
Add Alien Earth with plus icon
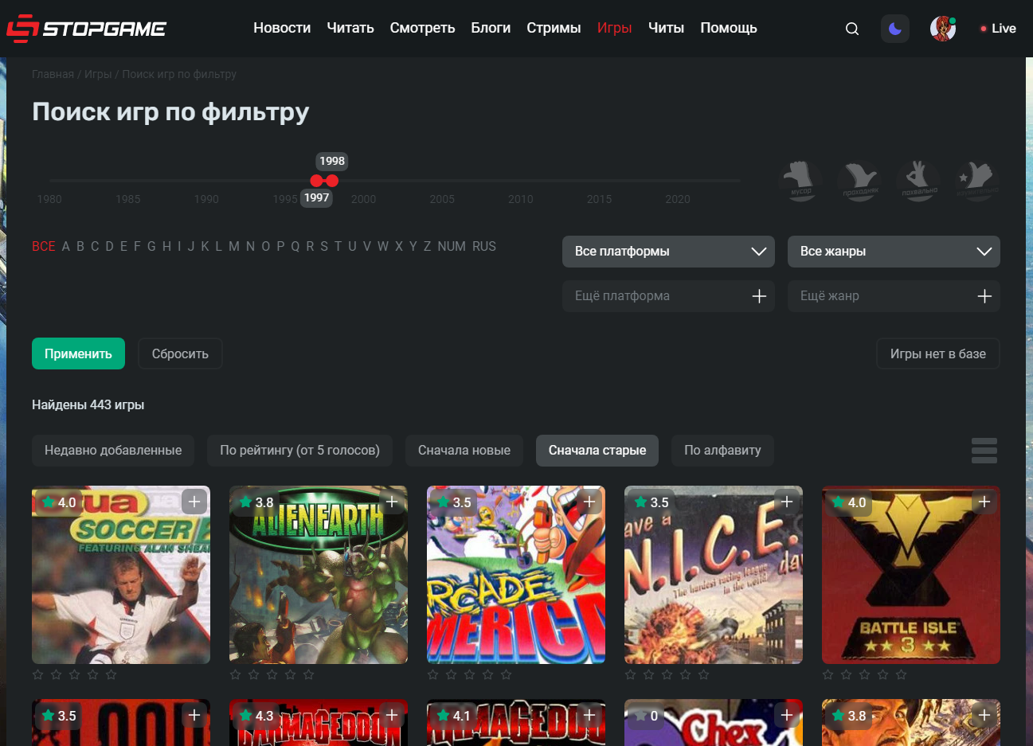point(392,502)
